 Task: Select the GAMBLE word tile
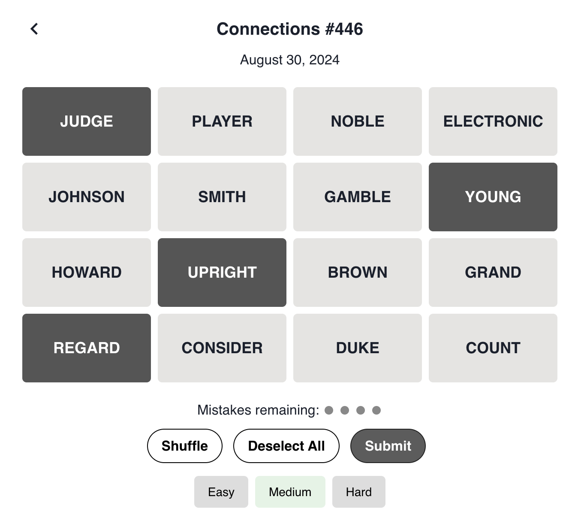[x=357, y=197]
